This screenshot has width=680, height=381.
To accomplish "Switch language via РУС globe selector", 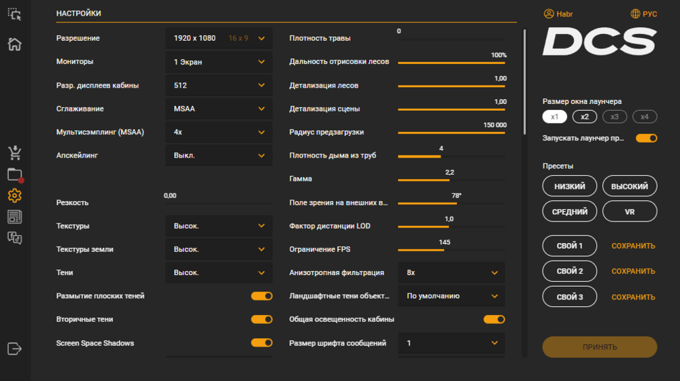I will [643, 14].
